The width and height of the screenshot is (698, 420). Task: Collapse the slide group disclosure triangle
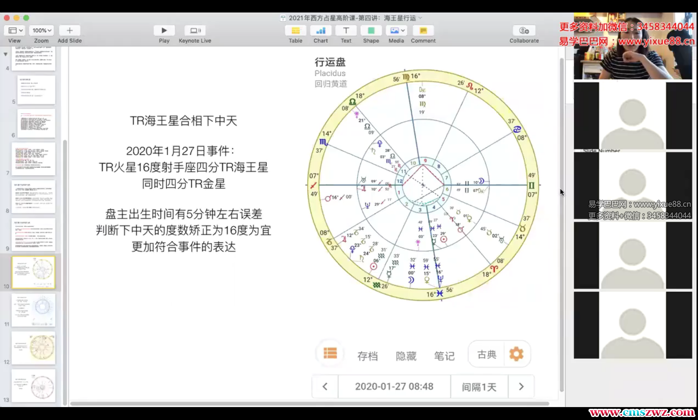coord(6,54)
